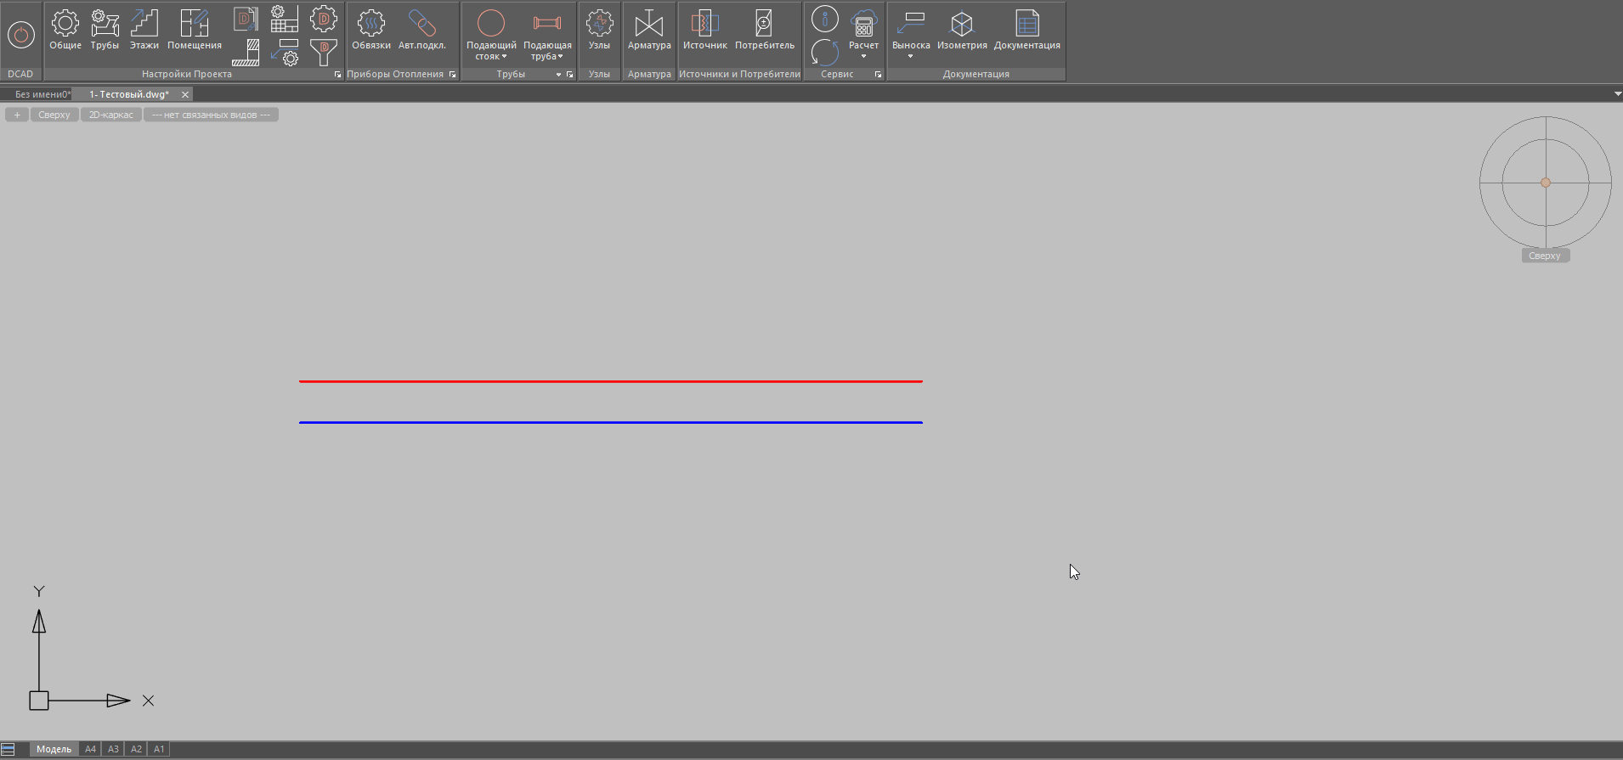Click the Сверху view control button

point(54,115)
